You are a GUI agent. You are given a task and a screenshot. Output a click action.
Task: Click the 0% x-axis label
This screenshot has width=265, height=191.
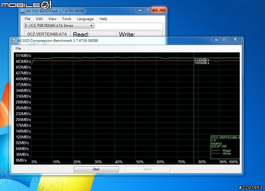(34, 162)
